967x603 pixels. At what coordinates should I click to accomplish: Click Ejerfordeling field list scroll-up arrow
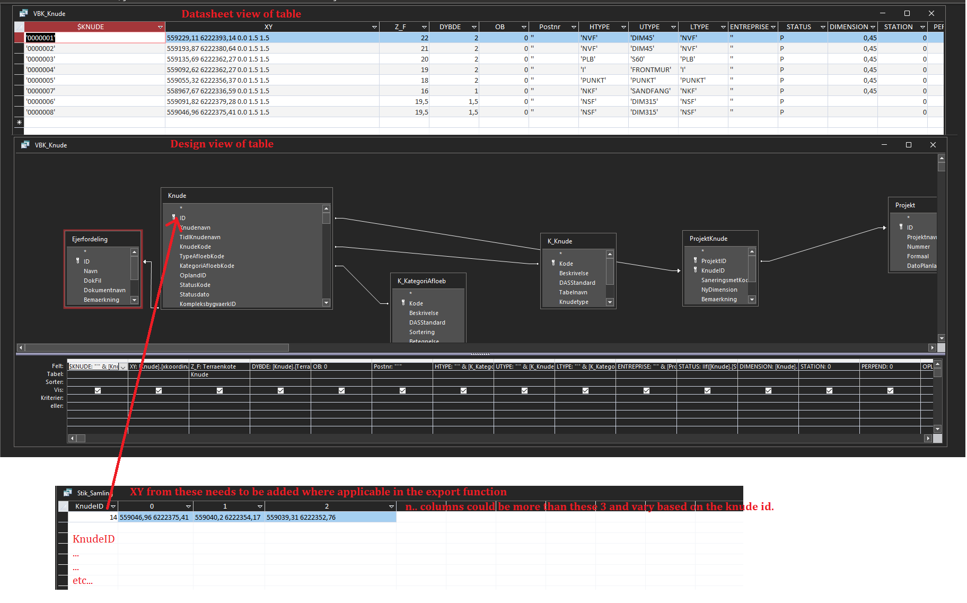(134, 252)
